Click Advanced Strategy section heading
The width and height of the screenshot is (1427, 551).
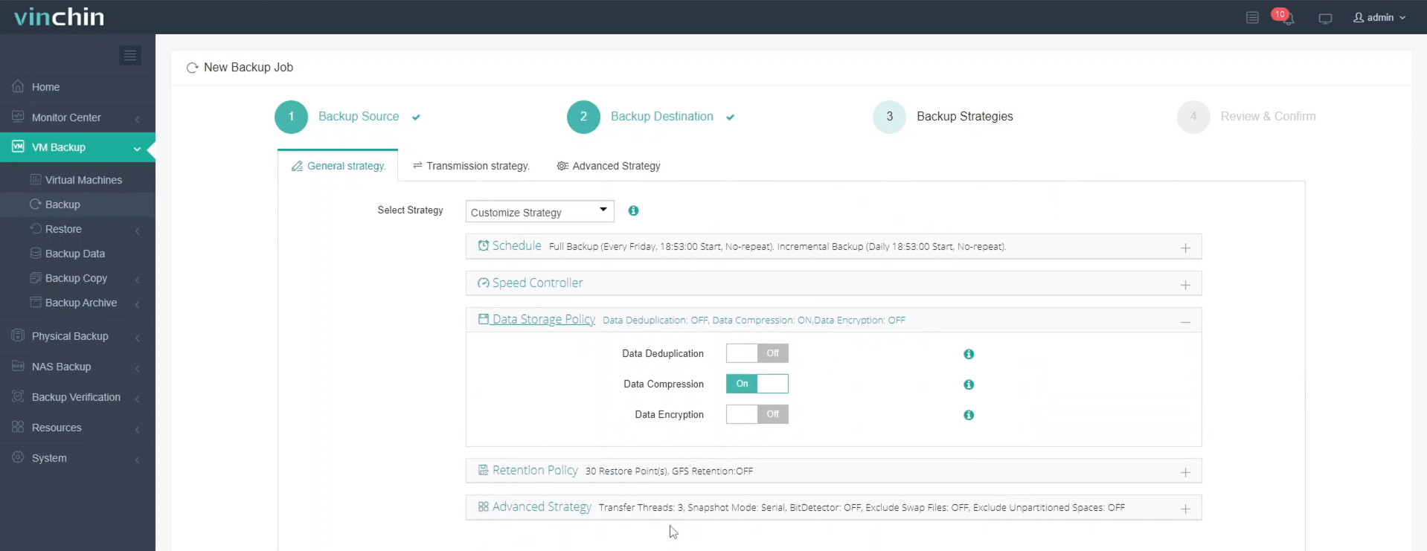(542, 506)
